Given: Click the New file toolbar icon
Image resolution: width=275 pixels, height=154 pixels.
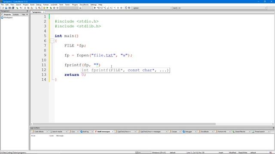Looking at the screenshot, I should 3,8.
